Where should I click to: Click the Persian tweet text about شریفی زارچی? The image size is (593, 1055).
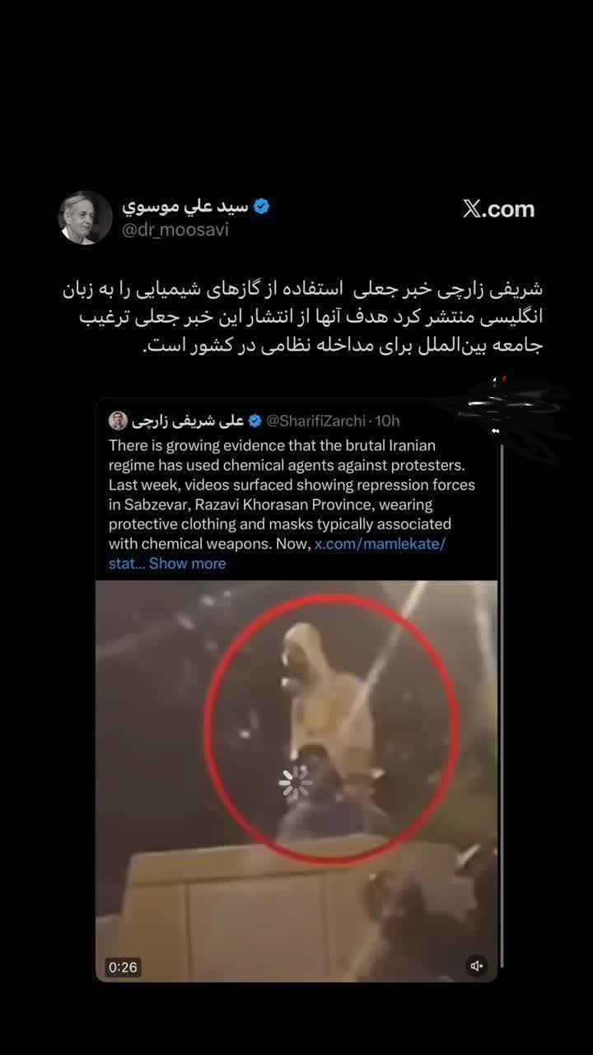302,317
